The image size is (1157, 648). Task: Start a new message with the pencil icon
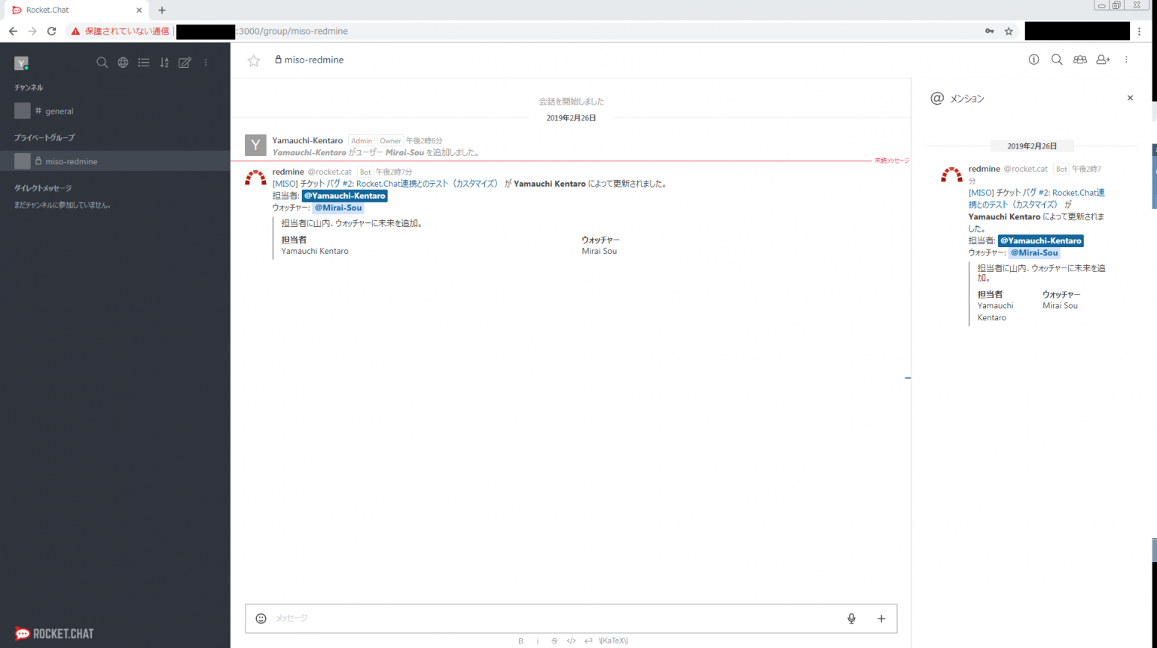tap(185, 63)
